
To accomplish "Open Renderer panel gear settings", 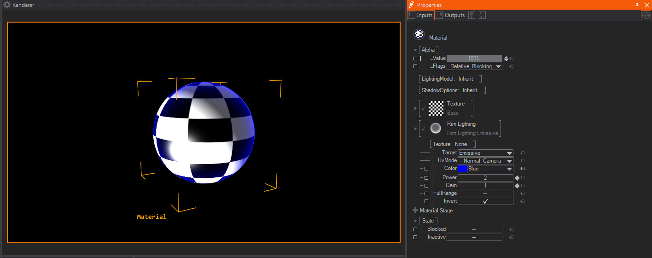I will [x=7, y=5].
